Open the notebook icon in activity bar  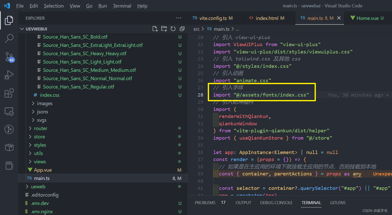click(x=9, y=166)
